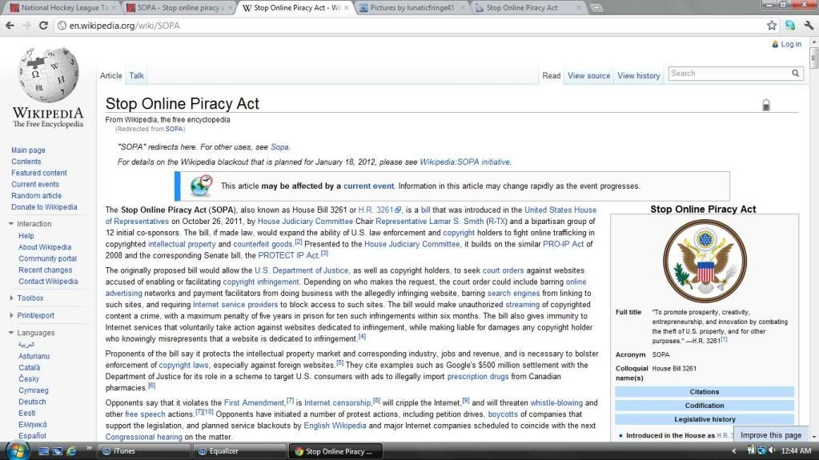Switch to the Pictures by lunaticfringe45 tab
819x460 pixels.
(x=412, y=8)
